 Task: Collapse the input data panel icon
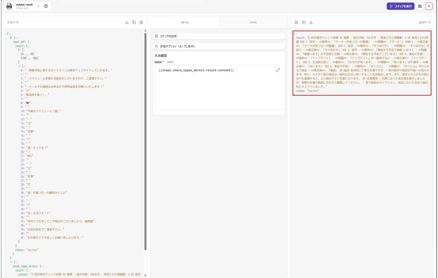pyautogui.click(x=141, y=22)
